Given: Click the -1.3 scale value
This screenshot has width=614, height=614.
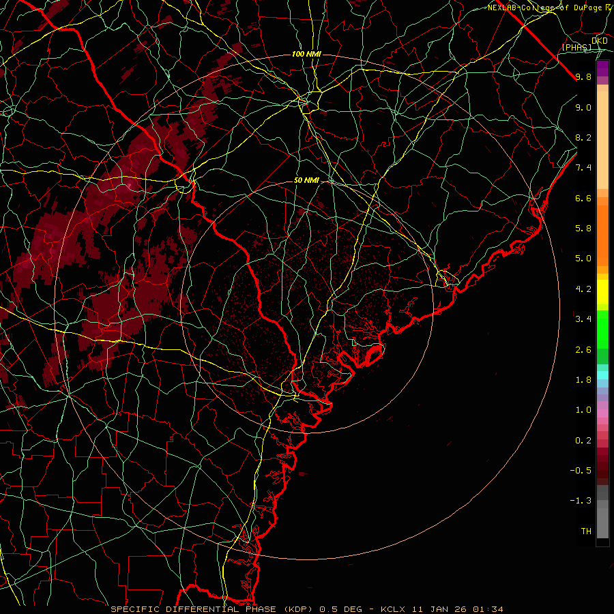Looking at the screenshot, I should click(x=581, y=501).
